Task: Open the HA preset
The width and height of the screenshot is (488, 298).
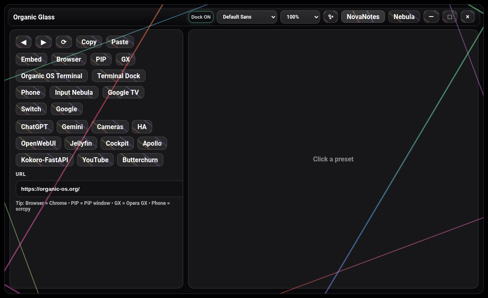Action: pyautogui.click(x=142, y=127)
